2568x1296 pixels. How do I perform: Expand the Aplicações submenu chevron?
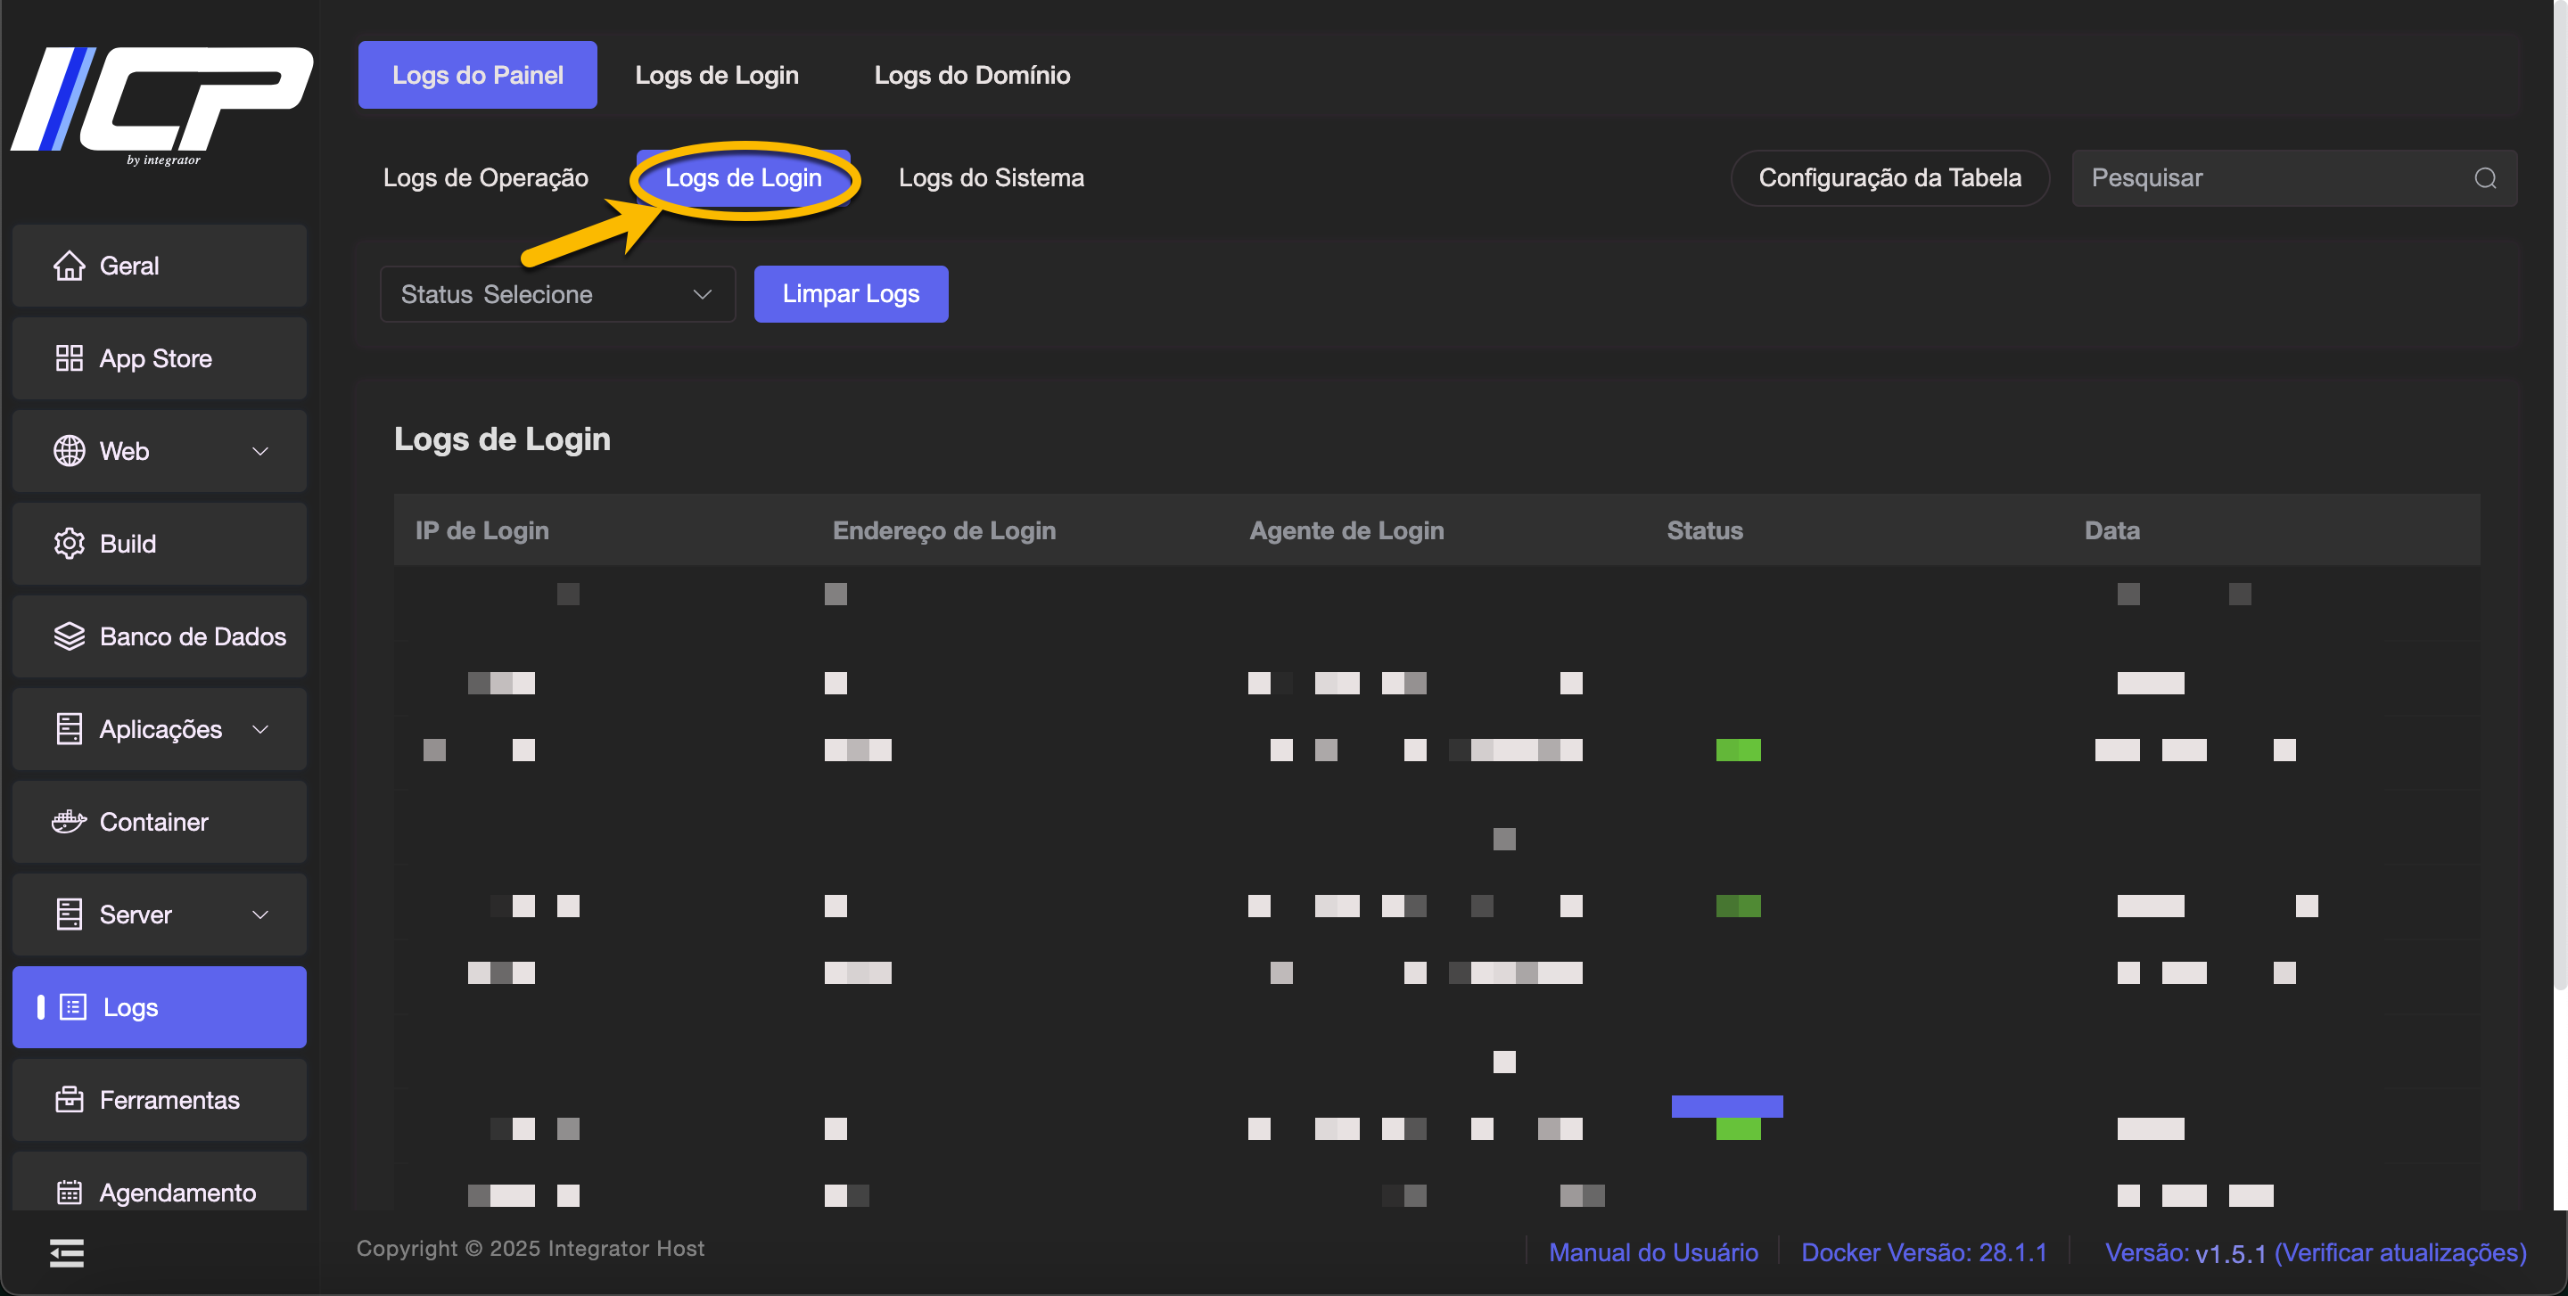click(x=260, y=729)
